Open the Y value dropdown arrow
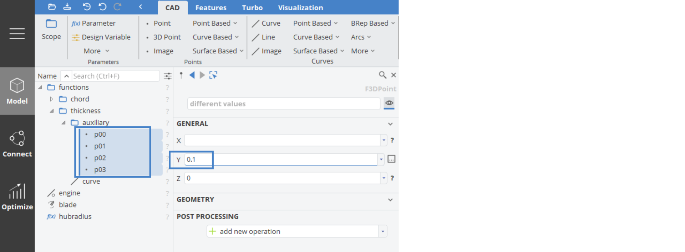Image resolution: width=685 pixels, height=252 pixels. [x=381, y=159]
